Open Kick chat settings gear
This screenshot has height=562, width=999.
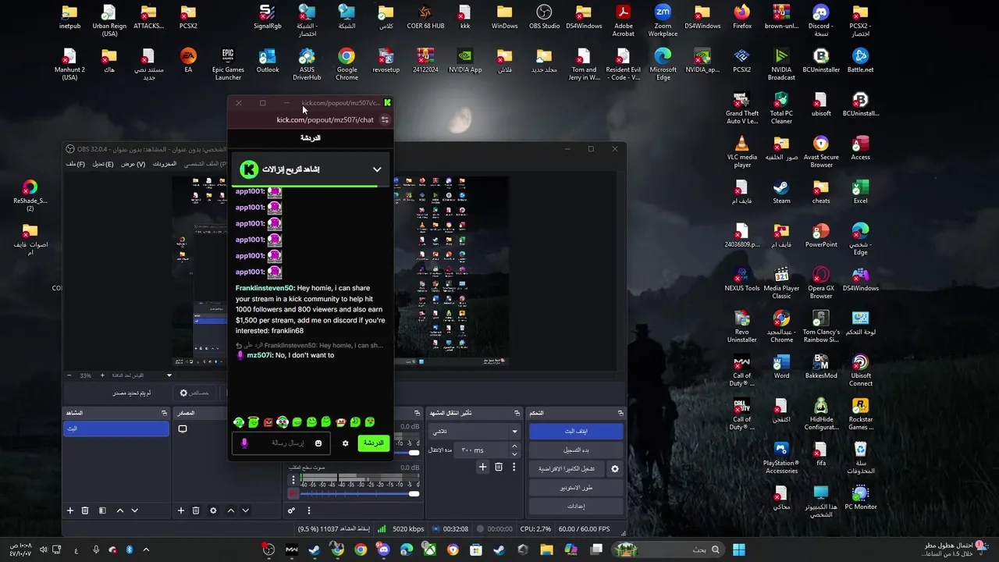pos(345,443)
